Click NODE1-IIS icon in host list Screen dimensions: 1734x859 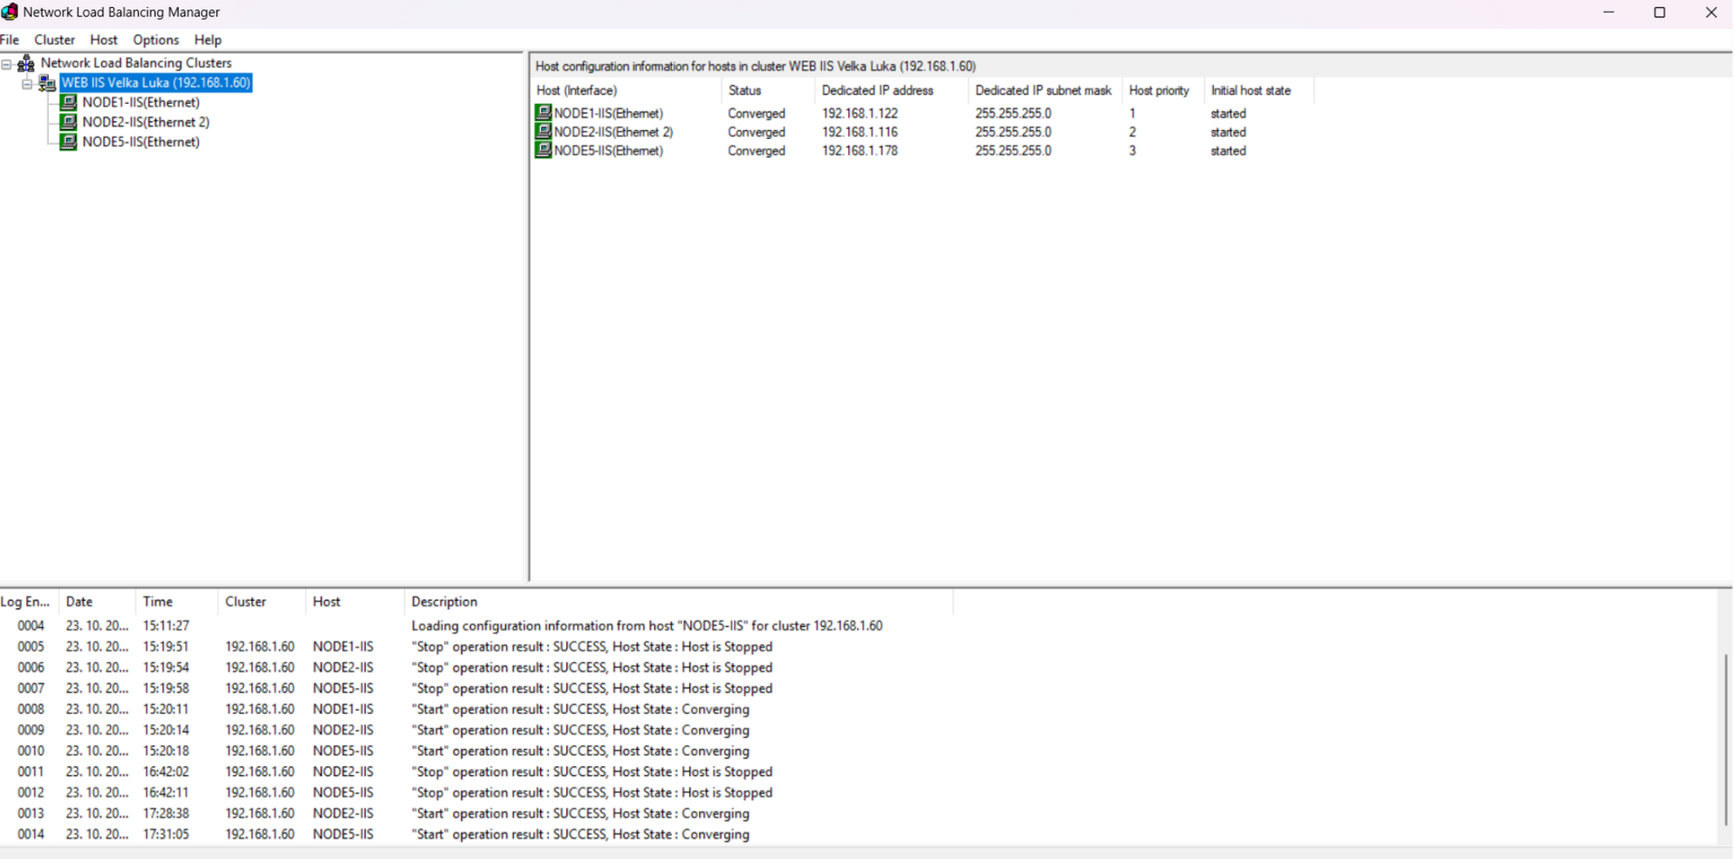[x=543, y=113]
